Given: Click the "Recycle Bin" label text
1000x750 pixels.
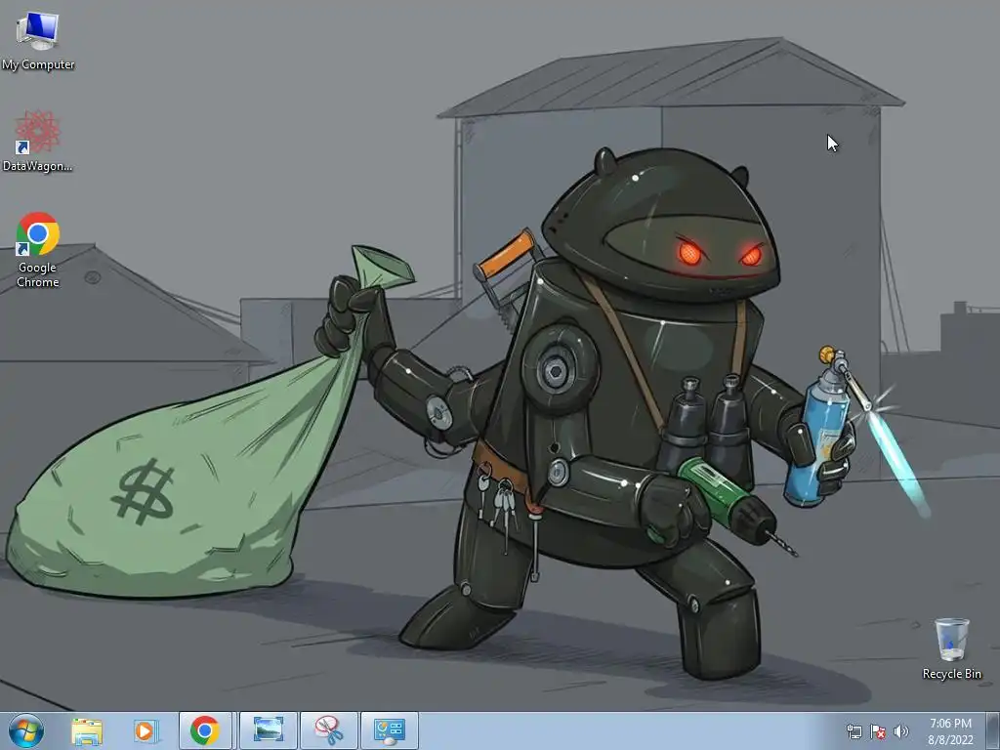Looking at the screenshot, I should (951, 674).
